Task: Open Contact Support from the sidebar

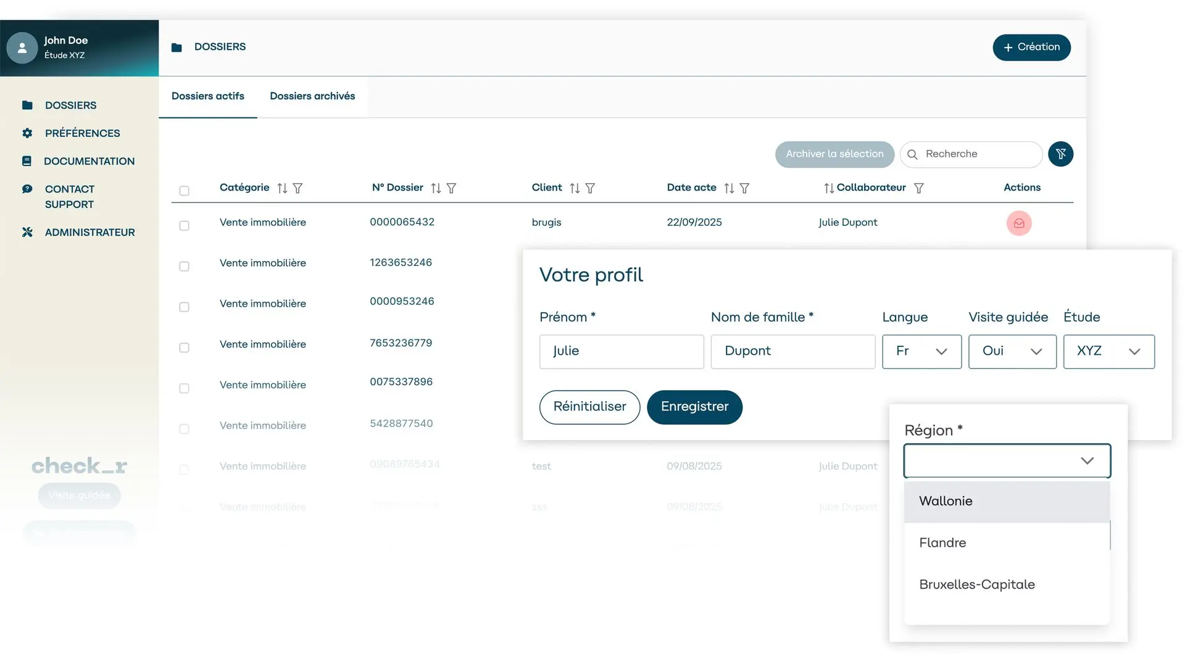Action: pos(27,189)
